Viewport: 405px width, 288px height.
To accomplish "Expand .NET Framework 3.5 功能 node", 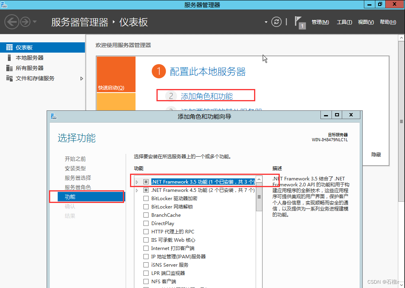I will [x=137, y=182].
